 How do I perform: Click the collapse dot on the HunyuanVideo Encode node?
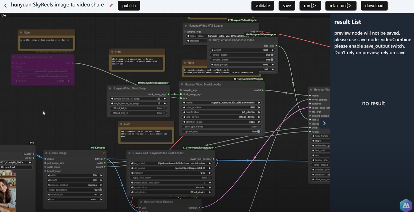141,202
